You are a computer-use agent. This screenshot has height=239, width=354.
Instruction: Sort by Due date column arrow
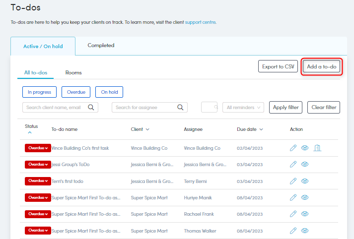pyautogui.click(x=261, y=129)
